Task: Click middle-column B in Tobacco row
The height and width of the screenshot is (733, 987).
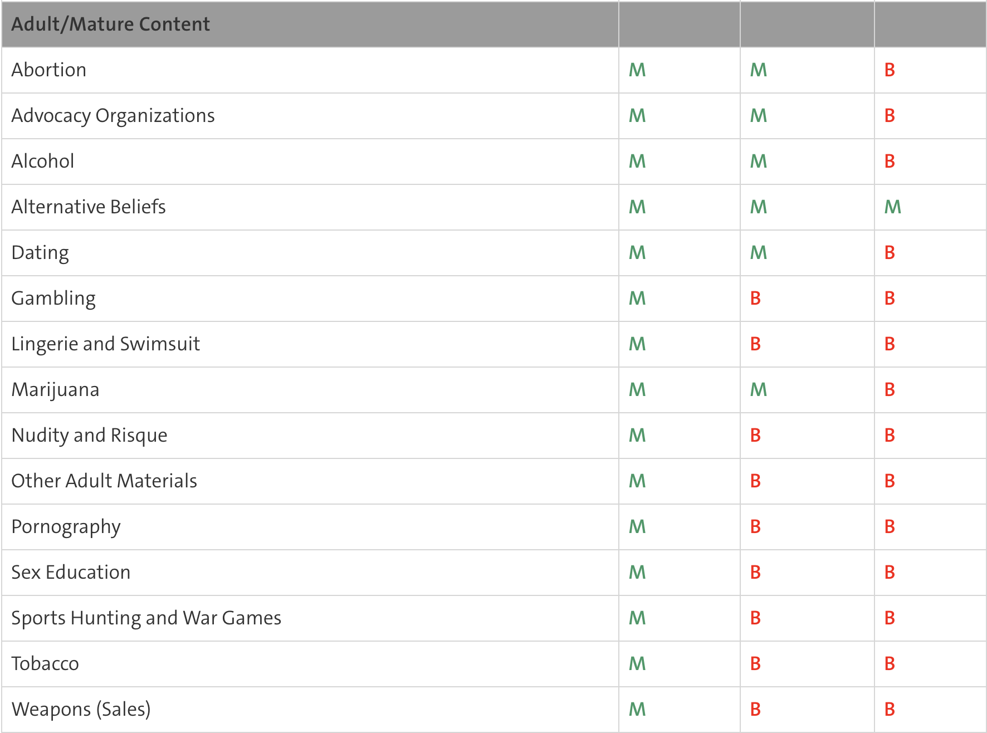Action: point(755,664)
